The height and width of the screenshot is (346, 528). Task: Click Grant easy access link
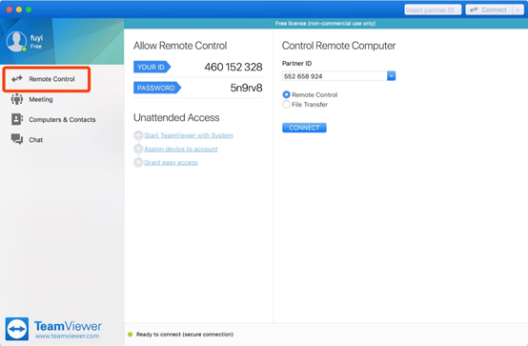pyautogui.click(x=171, y=162)
